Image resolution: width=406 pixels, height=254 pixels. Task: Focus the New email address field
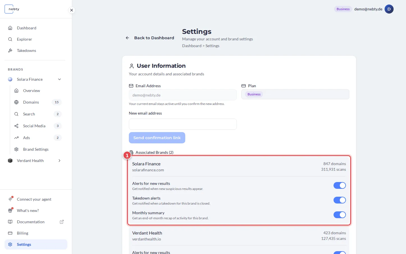pyautogui.click(x=183, y=124)
